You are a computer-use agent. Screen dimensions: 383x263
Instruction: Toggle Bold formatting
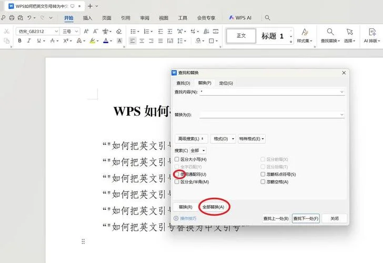point(19,41)
